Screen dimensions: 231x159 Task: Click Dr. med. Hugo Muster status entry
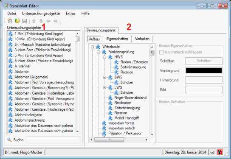click(24, 152)
